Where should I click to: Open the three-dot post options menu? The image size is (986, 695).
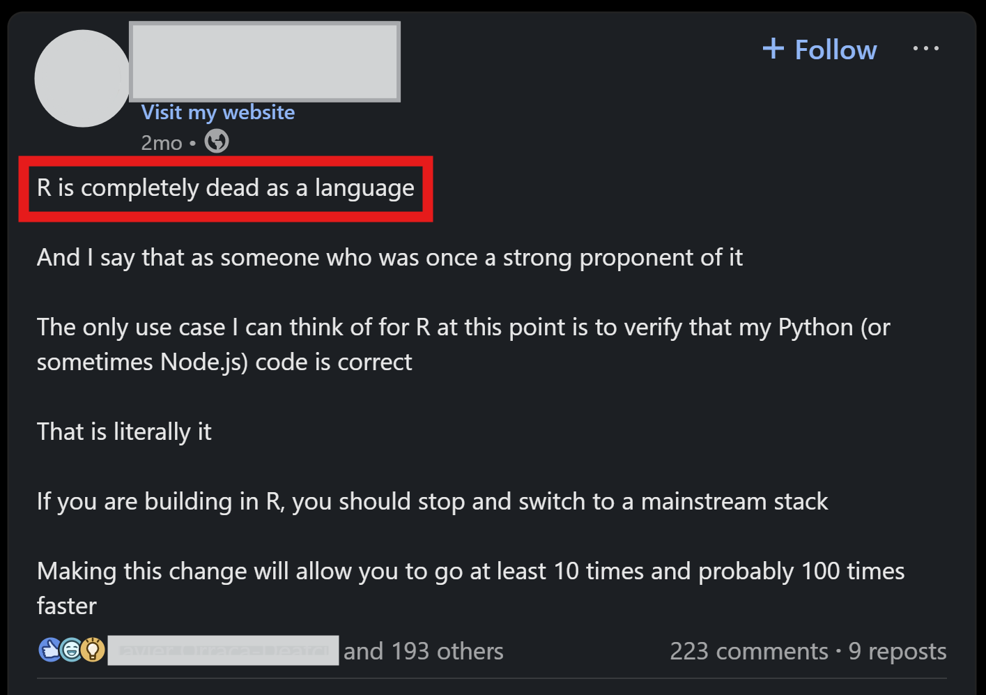925,49
